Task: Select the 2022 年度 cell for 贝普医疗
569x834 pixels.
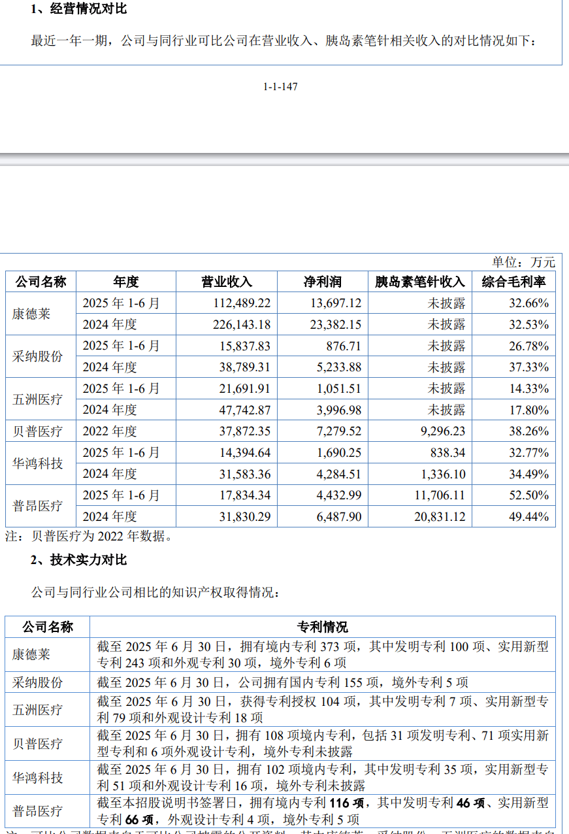Action: click(110, 431)
